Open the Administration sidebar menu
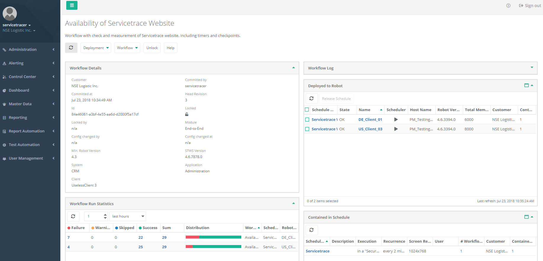This screenshot has width=543, height=261. click(x=30, y=49)
